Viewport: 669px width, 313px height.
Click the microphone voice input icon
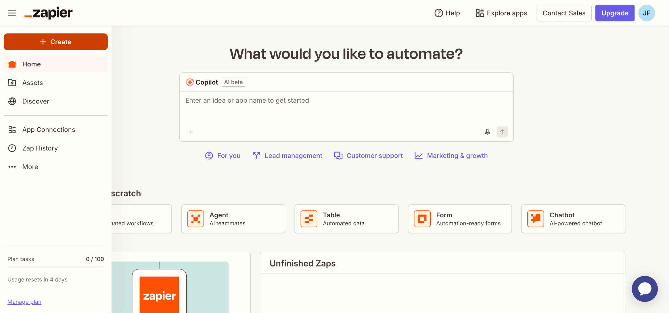pos(487,132)
